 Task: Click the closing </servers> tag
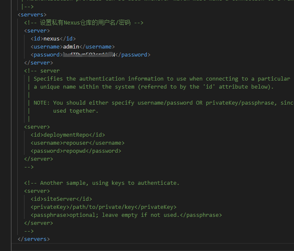34,239
